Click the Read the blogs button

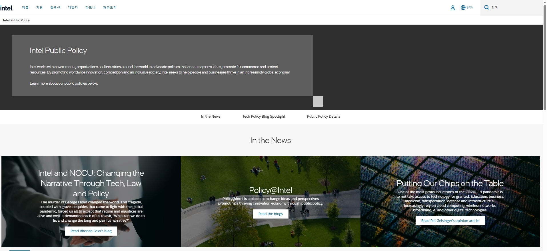271,214
